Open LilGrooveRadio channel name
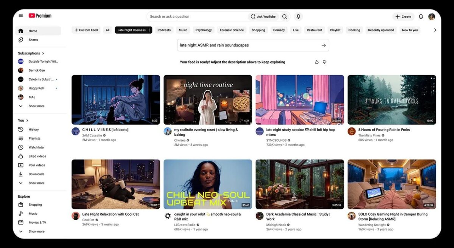Viewport: 454px width, 248px height. tap(185, 225)
